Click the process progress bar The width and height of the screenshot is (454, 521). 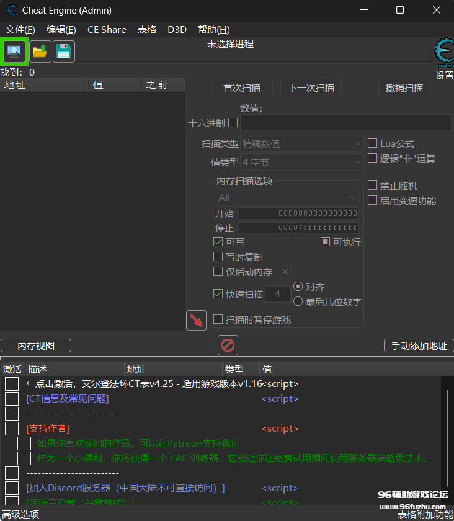tap(254, 56)
